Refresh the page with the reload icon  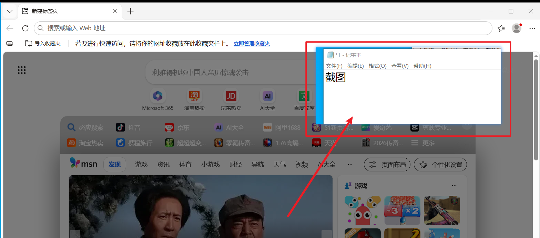[x=25, y=29]
